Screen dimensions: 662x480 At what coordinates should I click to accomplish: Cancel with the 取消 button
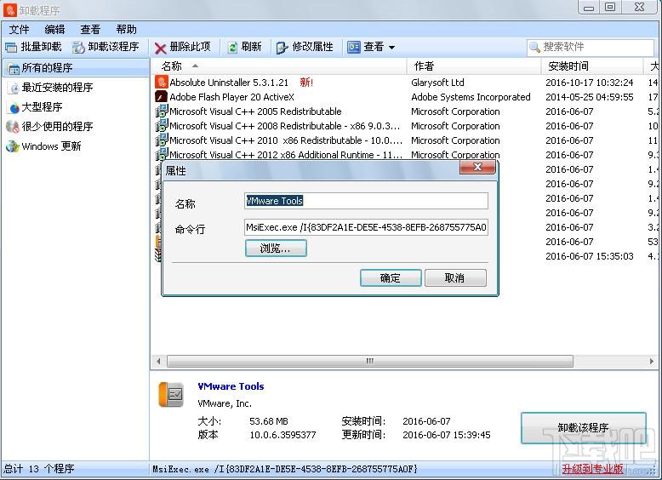[x=455, y=278]
